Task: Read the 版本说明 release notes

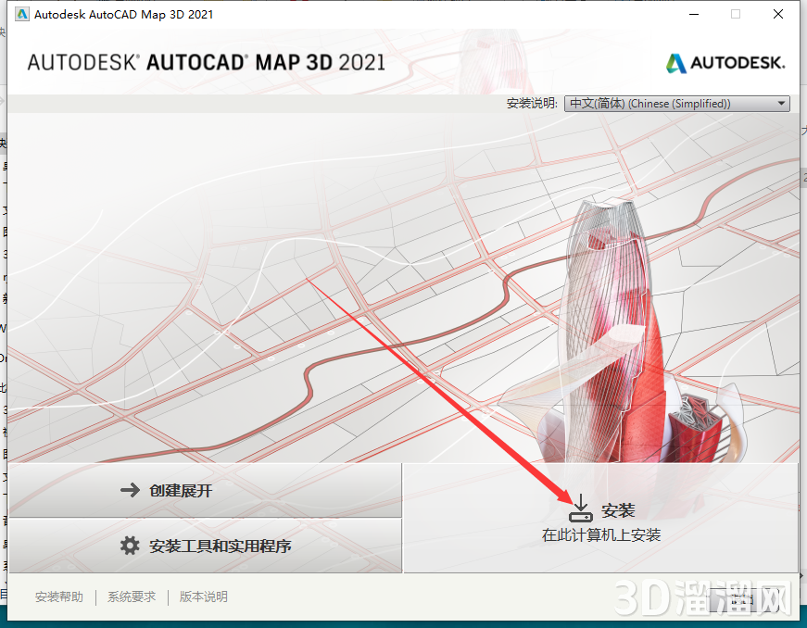Action: coord(203,597)
